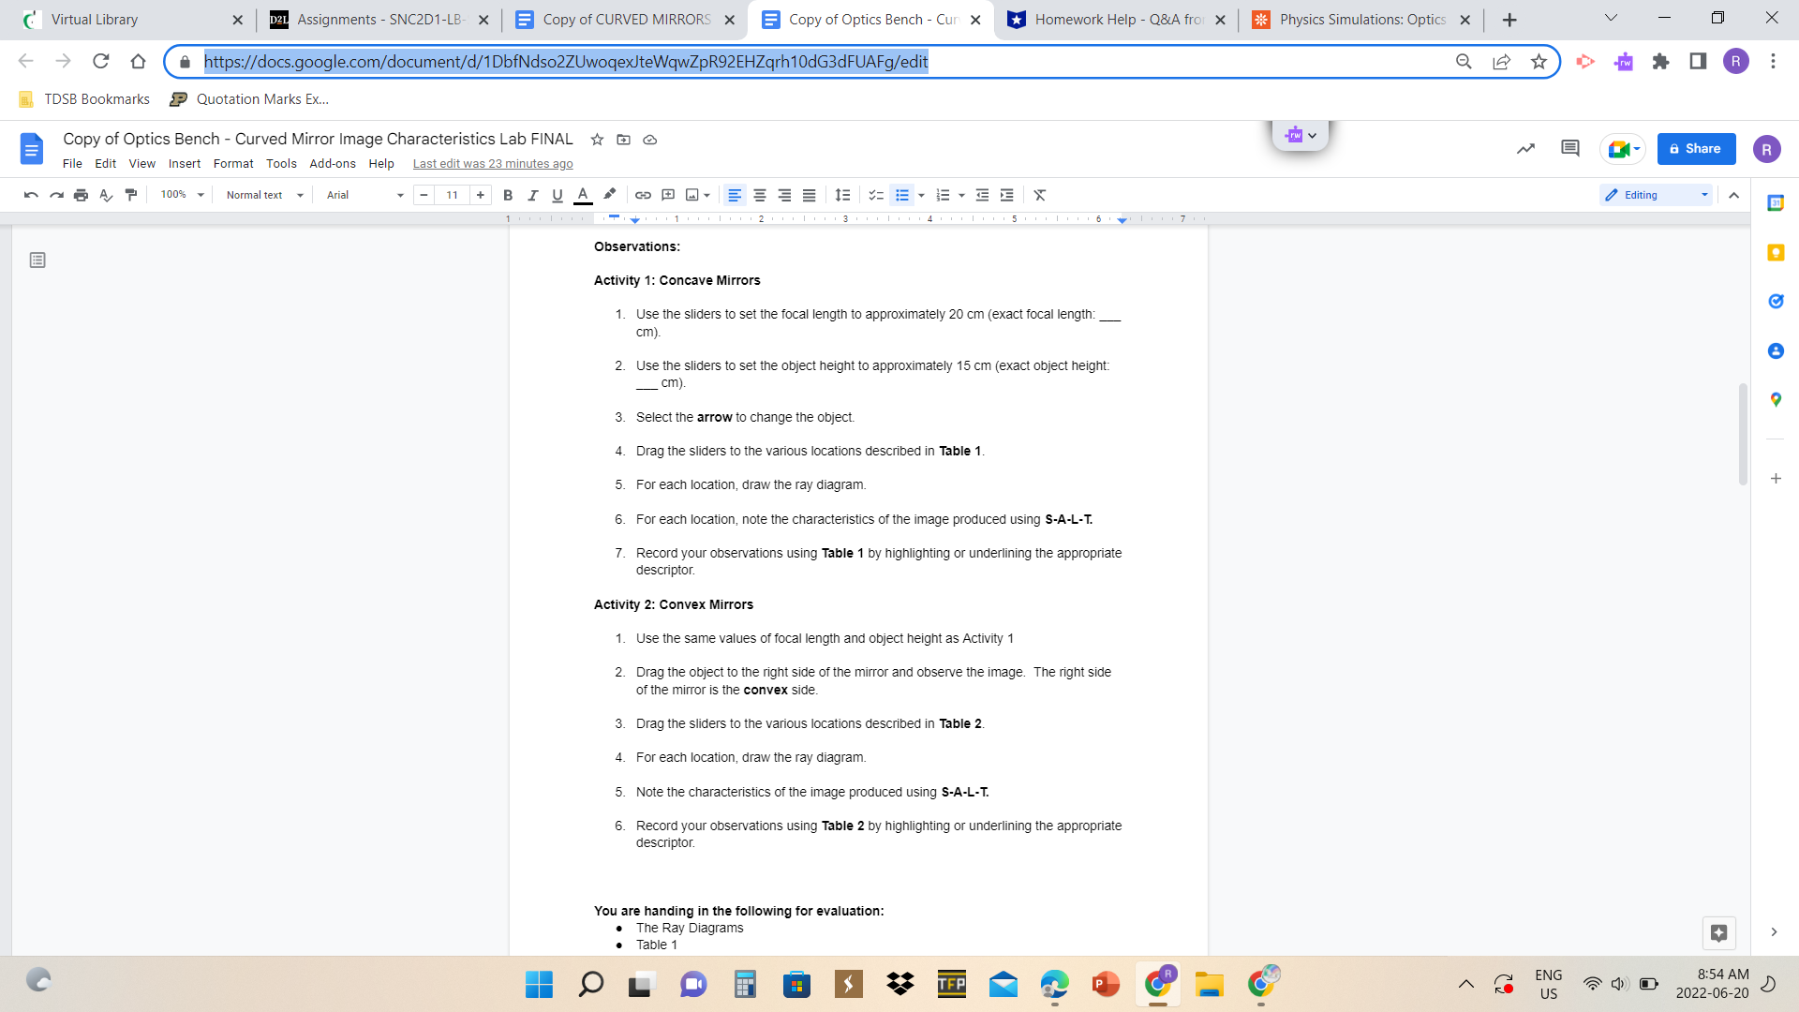This screenshot has width=1799, height=1012.
Task: Switch to the Physics Simulations Optics tab
Action: [1349, 19]
